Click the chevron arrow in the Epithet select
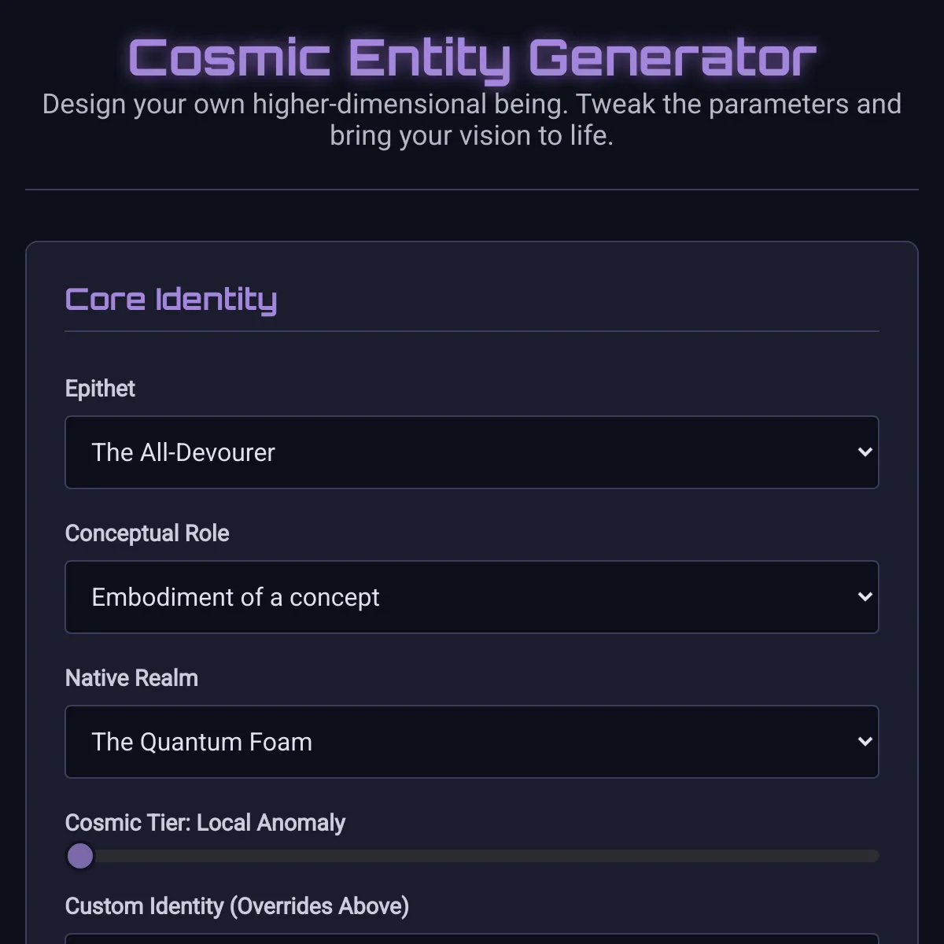The width and height of the screenshot is (944, 944). [865, 452]
